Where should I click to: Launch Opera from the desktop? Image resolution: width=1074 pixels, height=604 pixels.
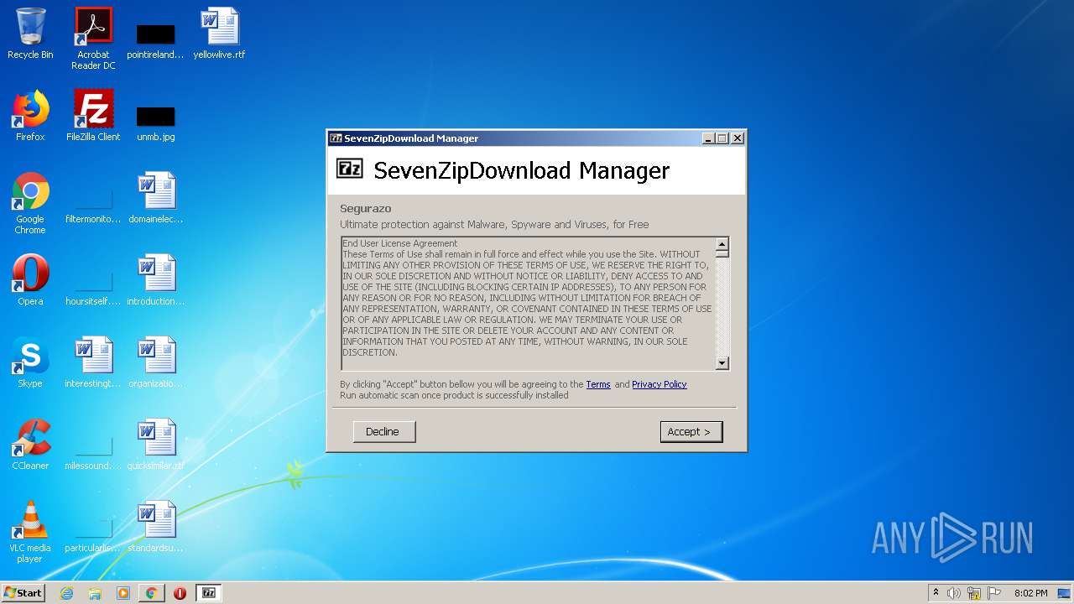point(30,280)
